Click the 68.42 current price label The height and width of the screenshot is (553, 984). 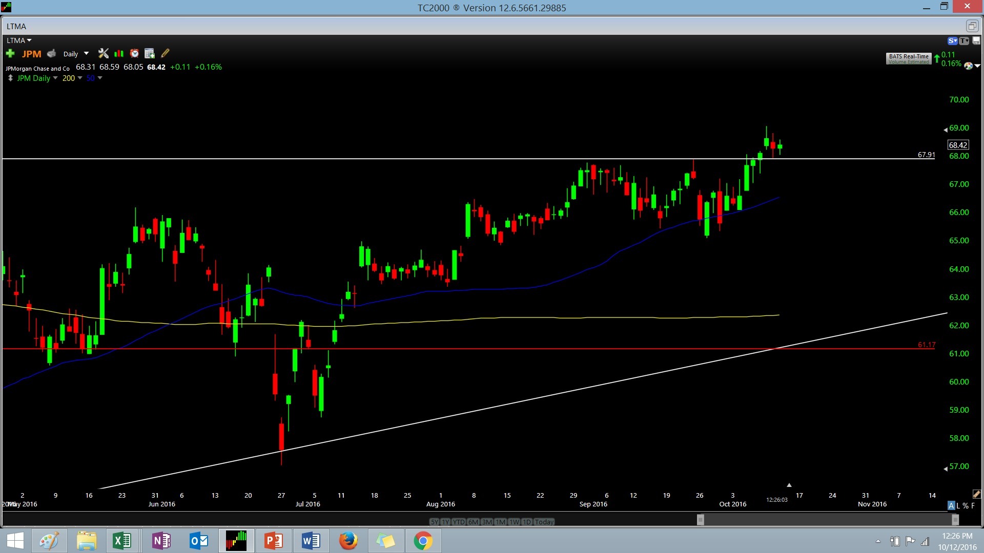(958, 145)
